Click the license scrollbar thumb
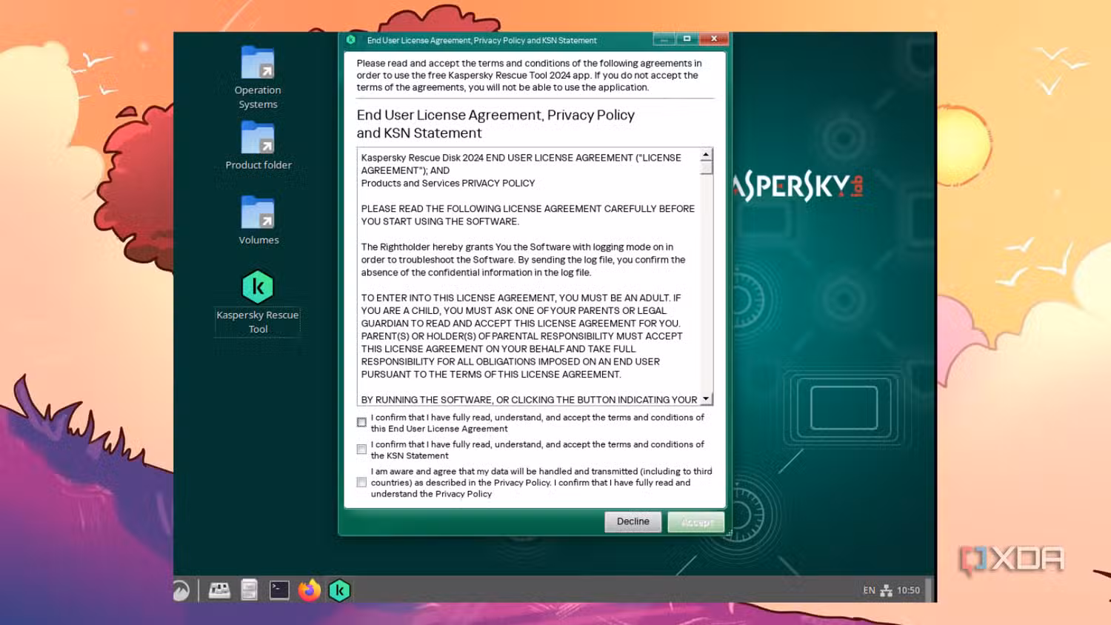Image resolution: width=1111 pixels, height=625 pixels. coord(707,167)
